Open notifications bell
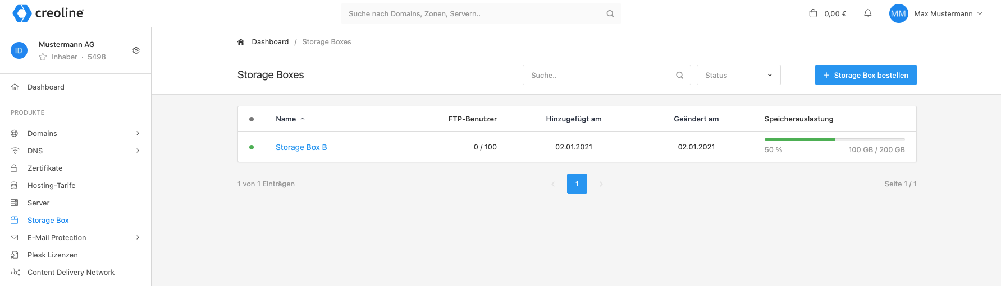 pyautogui.click(x=867, y=13)
